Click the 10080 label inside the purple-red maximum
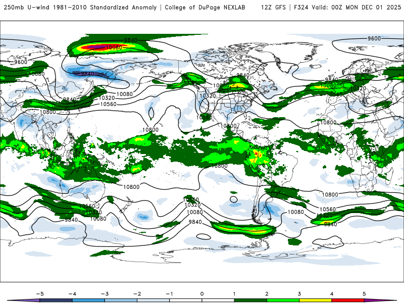Image resolution: width=404 pixels, height=303 pixels. (x=114, y=47)
